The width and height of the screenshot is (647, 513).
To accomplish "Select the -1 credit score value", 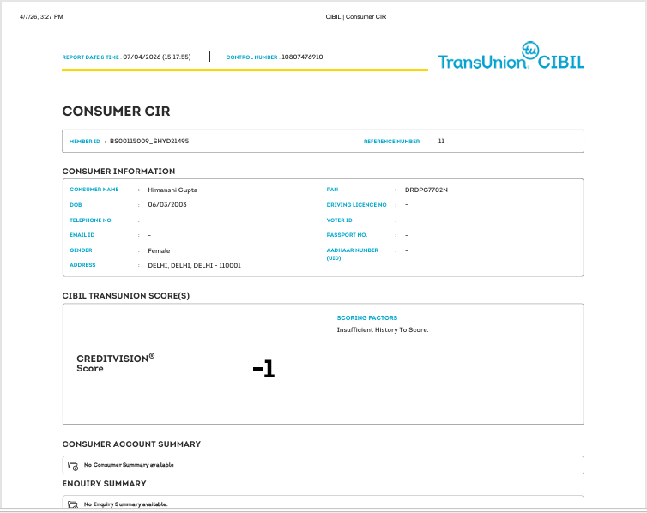I will 263,368.
